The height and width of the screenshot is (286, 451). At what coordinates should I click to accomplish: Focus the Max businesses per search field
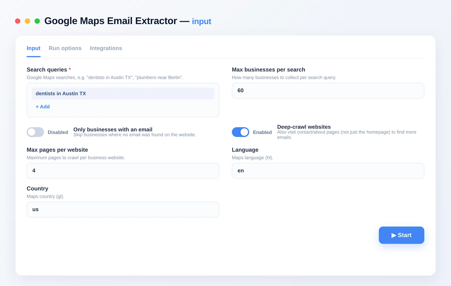[x=328, y=91]
